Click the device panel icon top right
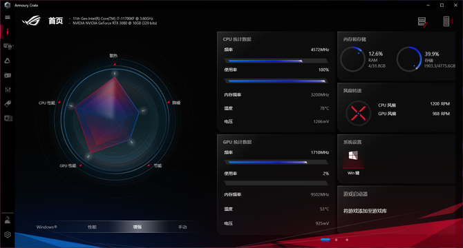Screen dimensions: 463x248 pyautogui.click(x=447, y=21)
